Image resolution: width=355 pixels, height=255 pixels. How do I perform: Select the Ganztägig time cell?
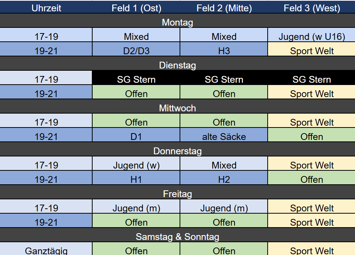point(46,250)
